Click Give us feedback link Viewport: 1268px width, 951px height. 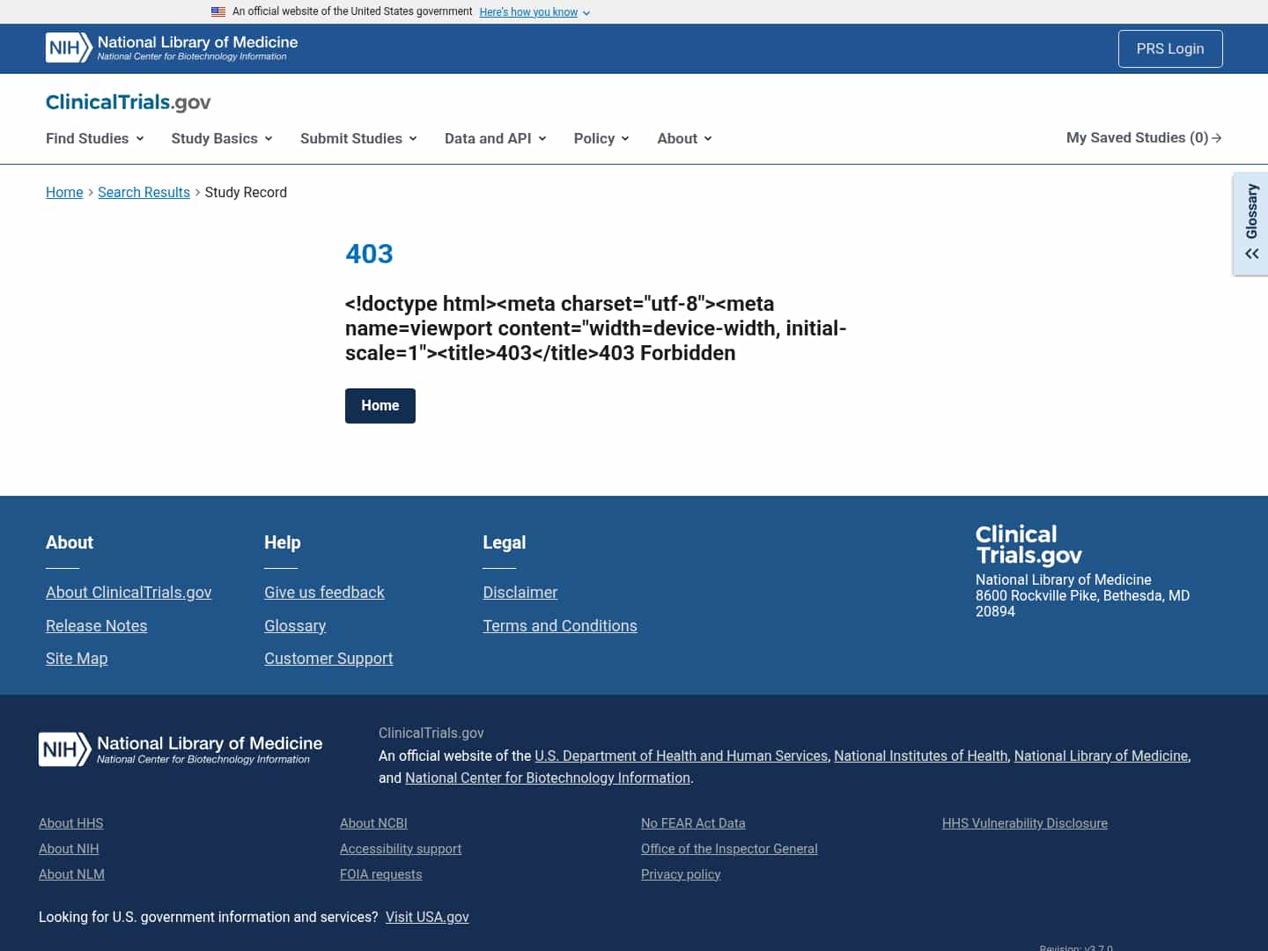pyautogui.click(x=324, y=593)
